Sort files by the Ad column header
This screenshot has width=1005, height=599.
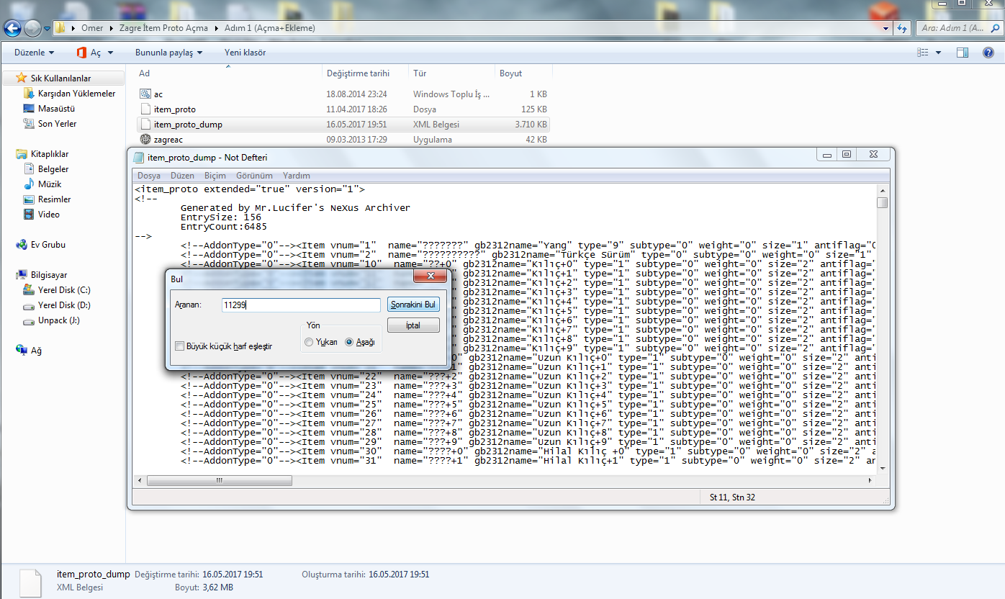[x=229, y=73]
